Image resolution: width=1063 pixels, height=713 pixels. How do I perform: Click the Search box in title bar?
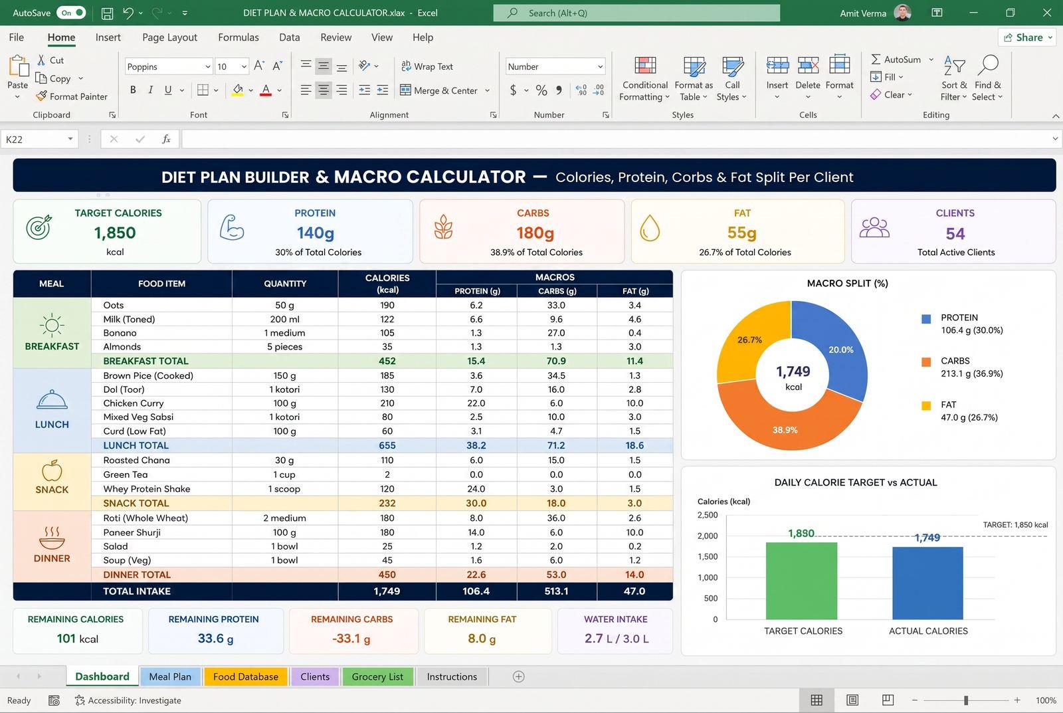(636, 13)
